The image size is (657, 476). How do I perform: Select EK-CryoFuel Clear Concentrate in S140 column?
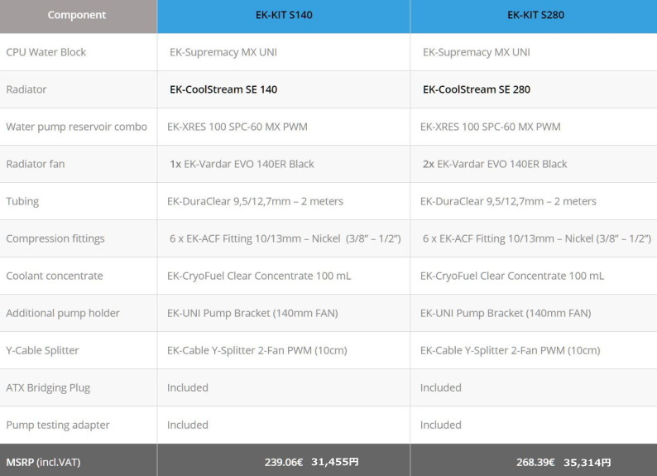[x=259, y=276]
